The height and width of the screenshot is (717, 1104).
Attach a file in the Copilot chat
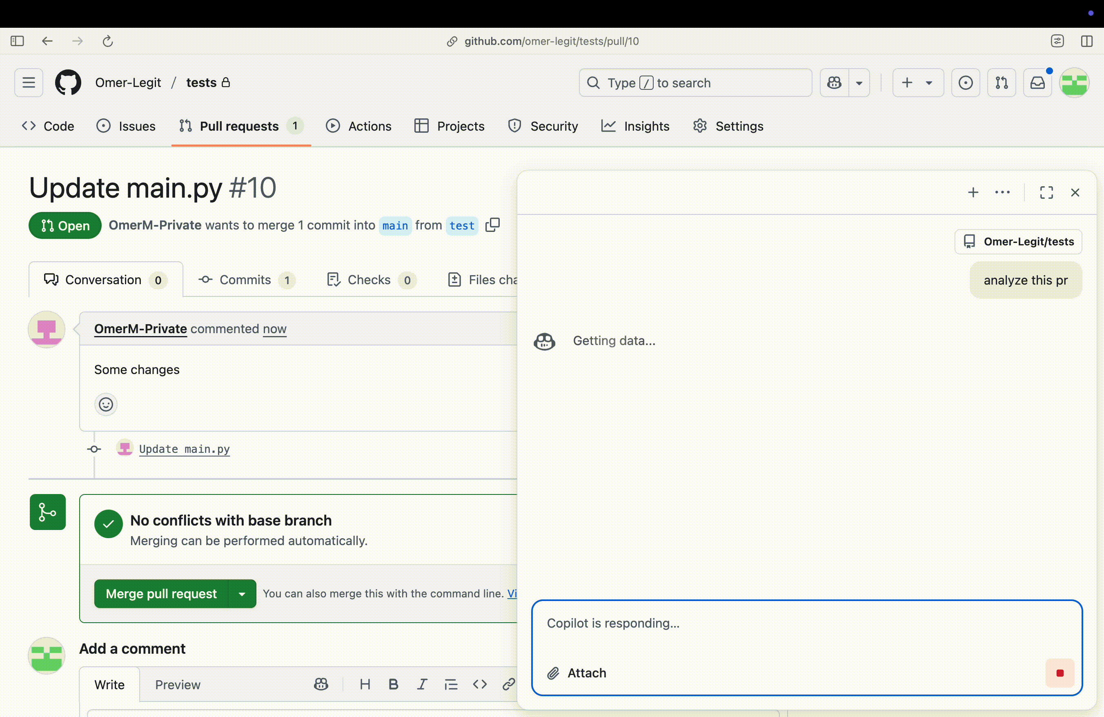pyautogui.click(x=576, y=673)
